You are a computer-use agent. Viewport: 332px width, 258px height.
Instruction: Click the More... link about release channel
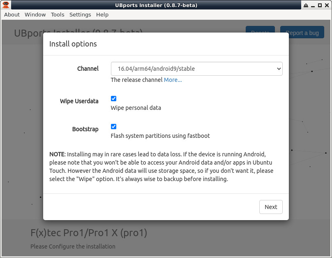pyautogui.click(x=173, y=80)
